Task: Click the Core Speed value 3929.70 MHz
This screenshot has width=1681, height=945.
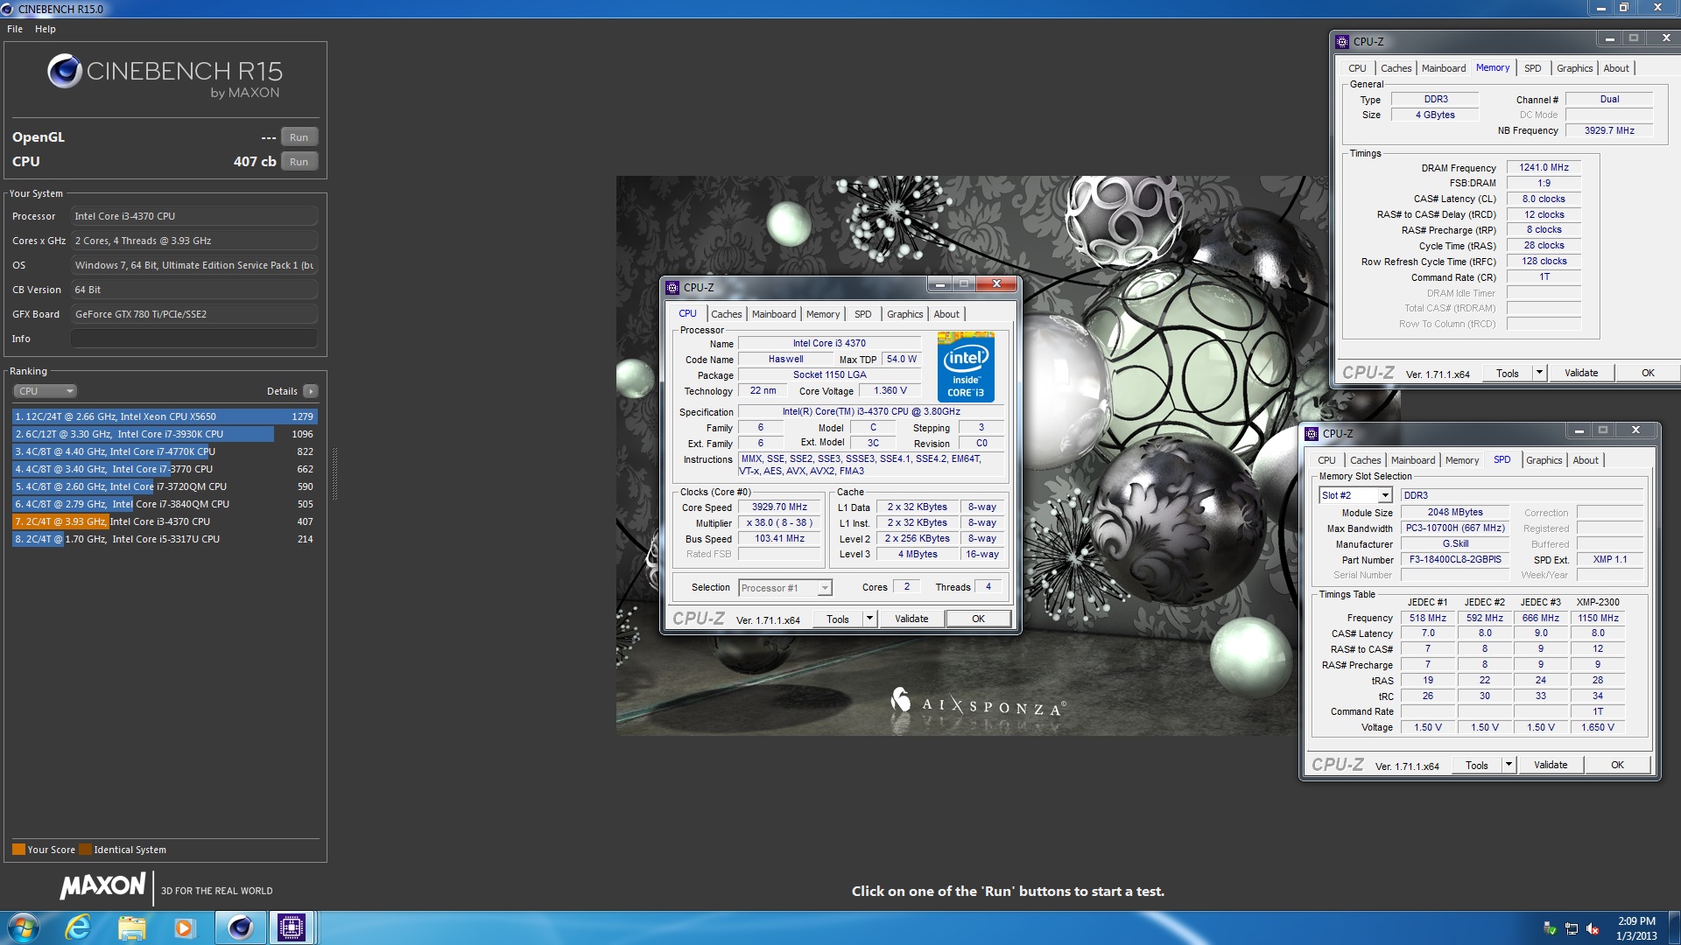Action: 779,507
